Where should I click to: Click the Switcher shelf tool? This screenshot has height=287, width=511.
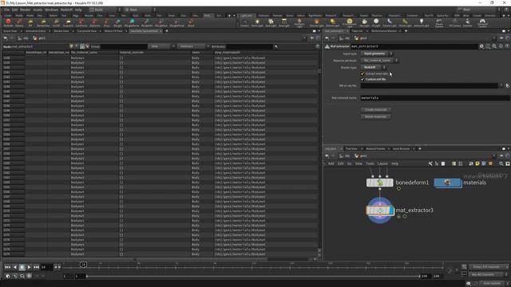[x=468, y=22]
